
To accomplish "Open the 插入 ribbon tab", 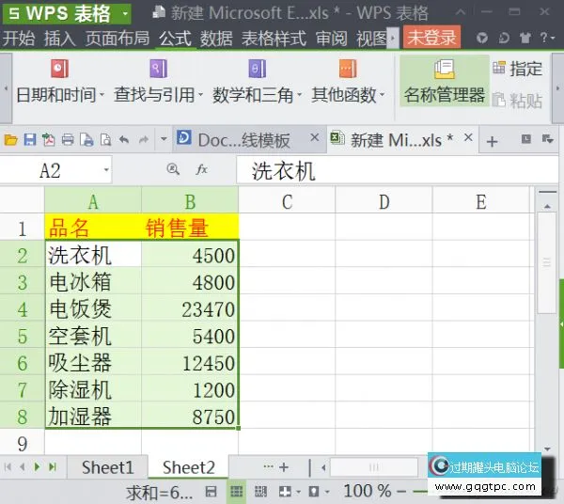I will 60,39.
